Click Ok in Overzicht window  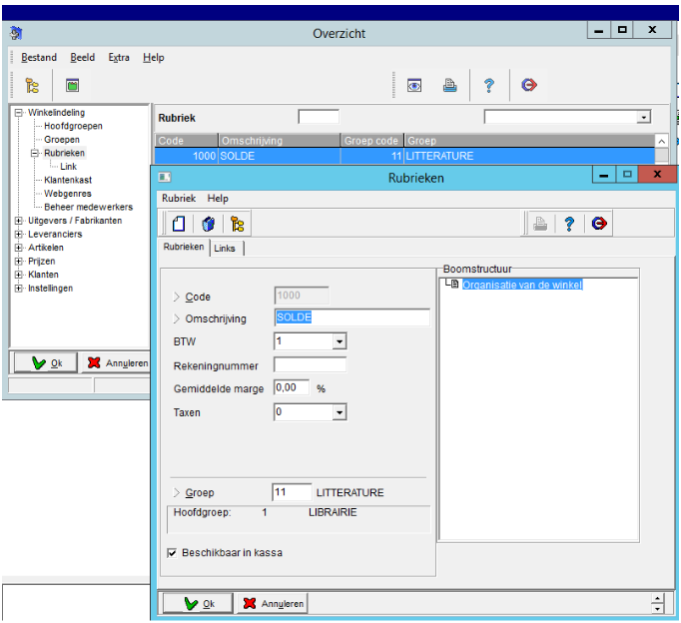46,363
